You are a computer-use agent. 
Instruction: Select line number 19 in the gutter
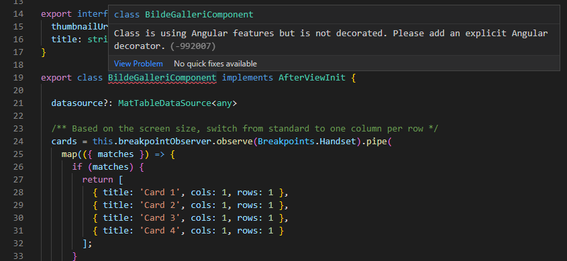17,78
